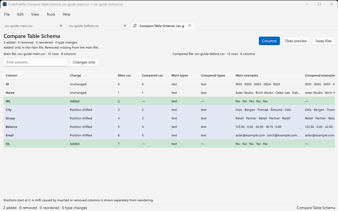
Task: Select the Balance column row
Action: point(169,127)
